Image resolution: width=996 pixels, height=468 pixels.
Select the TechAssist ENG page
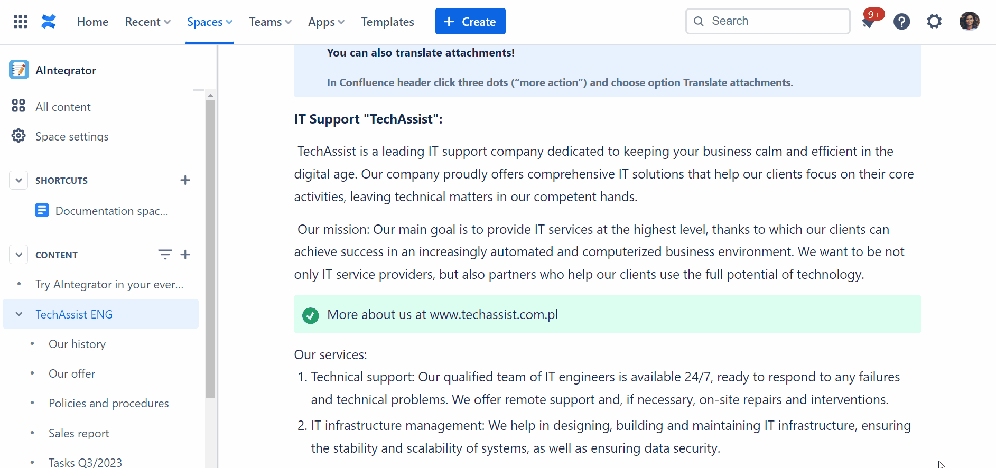[100, 314]
